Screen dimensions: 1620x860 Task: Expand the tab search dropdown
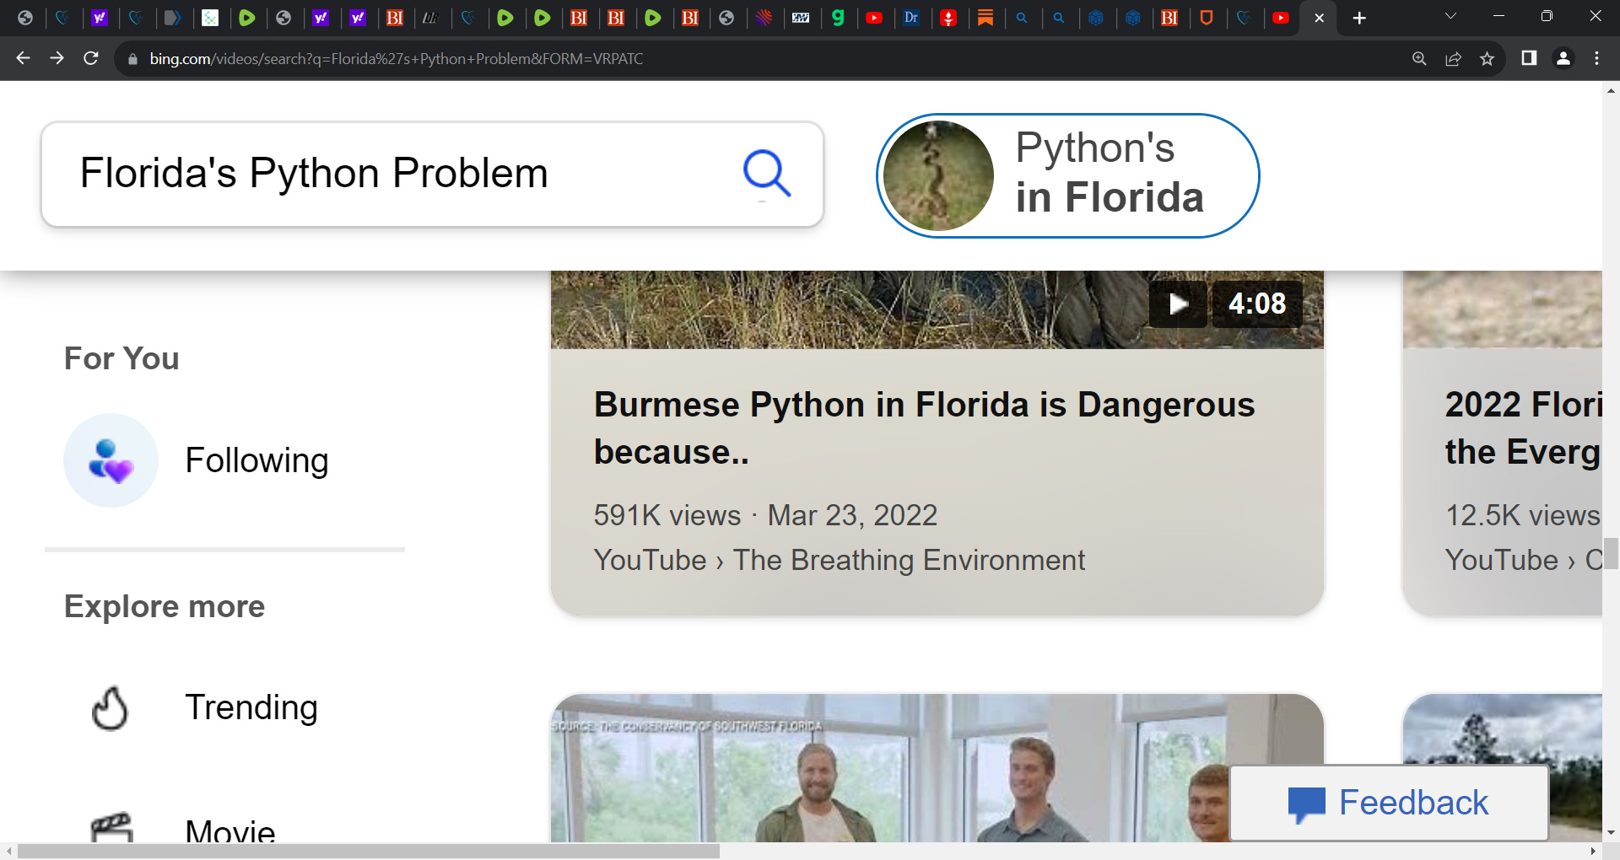[1450, 16]
